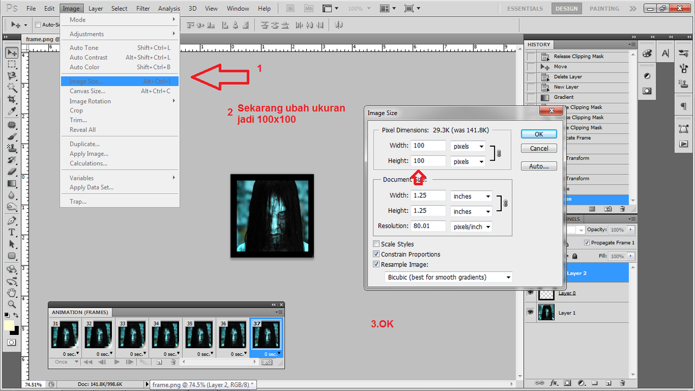Open the Resample Image method dropdown
This screenshot has width=695, height=391.
pyautogui.click(x=448, y=277)
